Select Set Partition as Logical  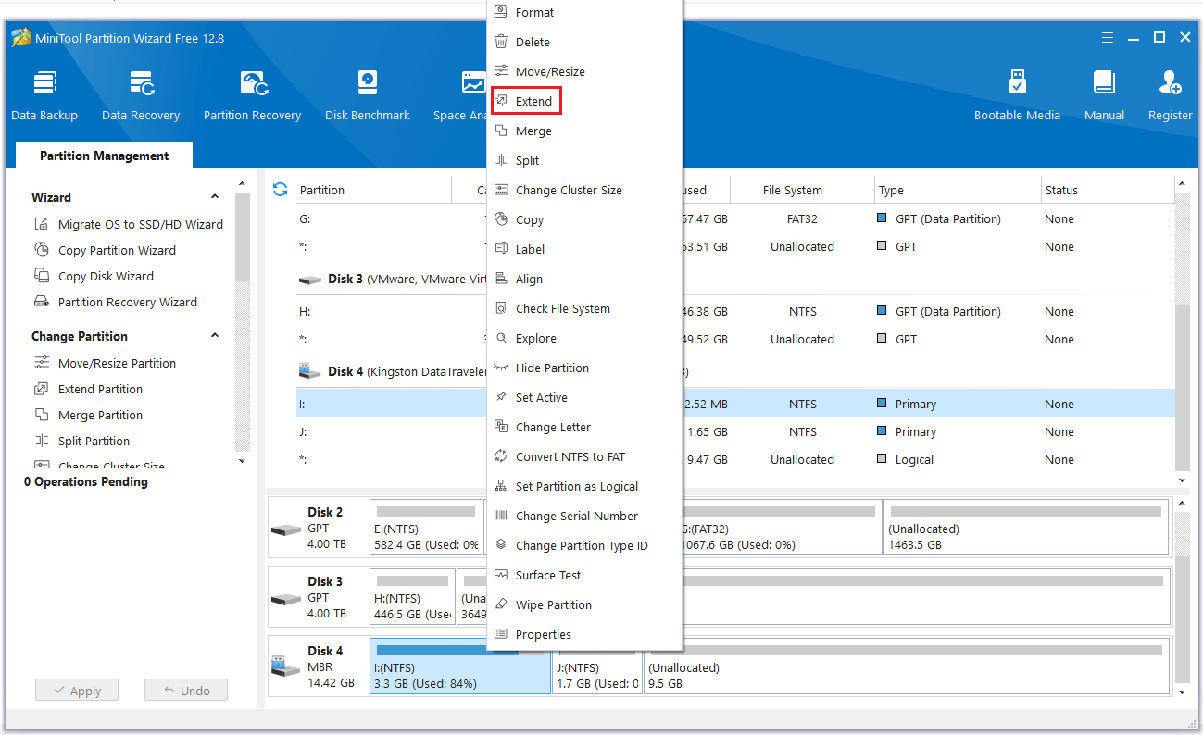(585, 486)
